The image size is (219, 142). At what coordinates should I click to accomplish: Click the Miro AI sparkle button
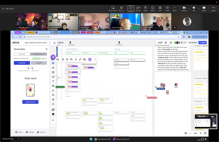click(x=53, y=57)
